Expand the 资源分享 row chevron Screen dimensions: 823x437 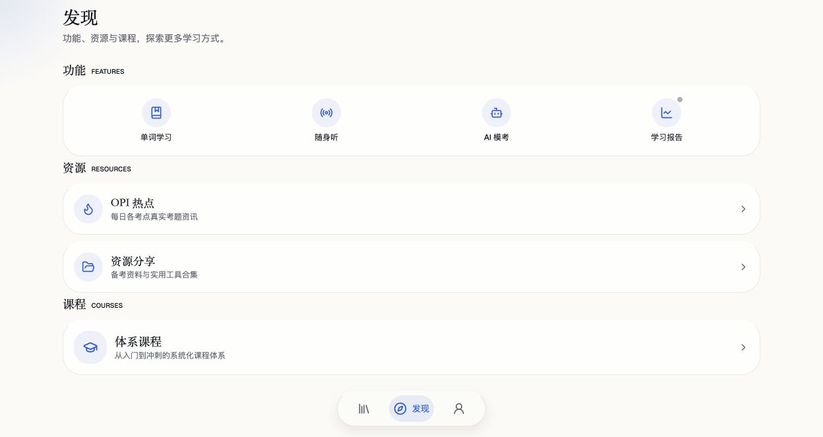pyautogui.click(x=743, y=267)
